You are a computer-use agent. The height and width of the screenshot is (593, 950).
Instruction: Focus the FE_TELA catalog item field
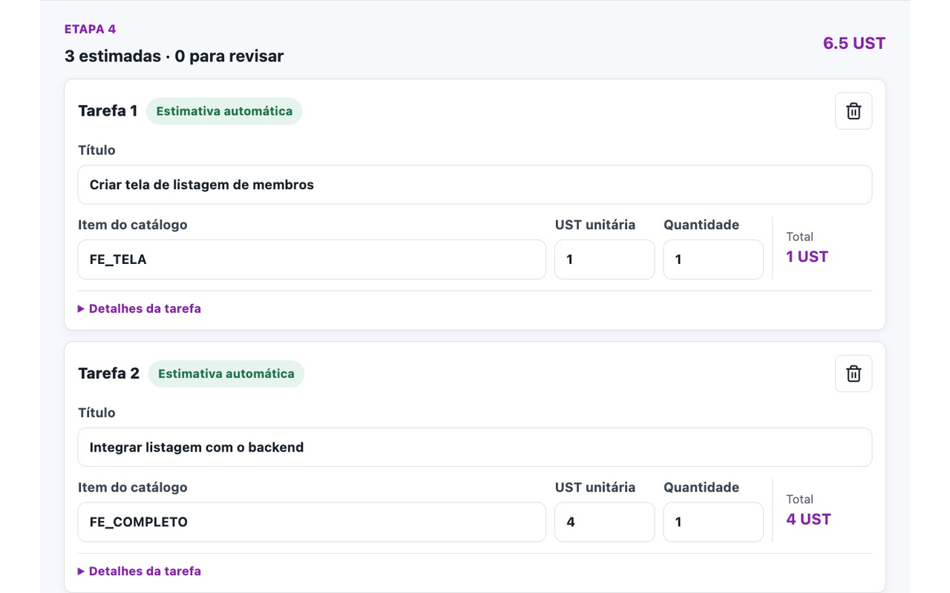312,259
